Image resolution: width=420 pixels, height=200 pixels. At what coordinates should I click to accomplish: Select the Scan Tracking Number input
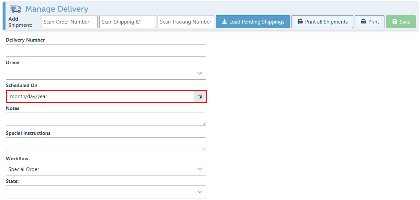(x=186, y=22)
